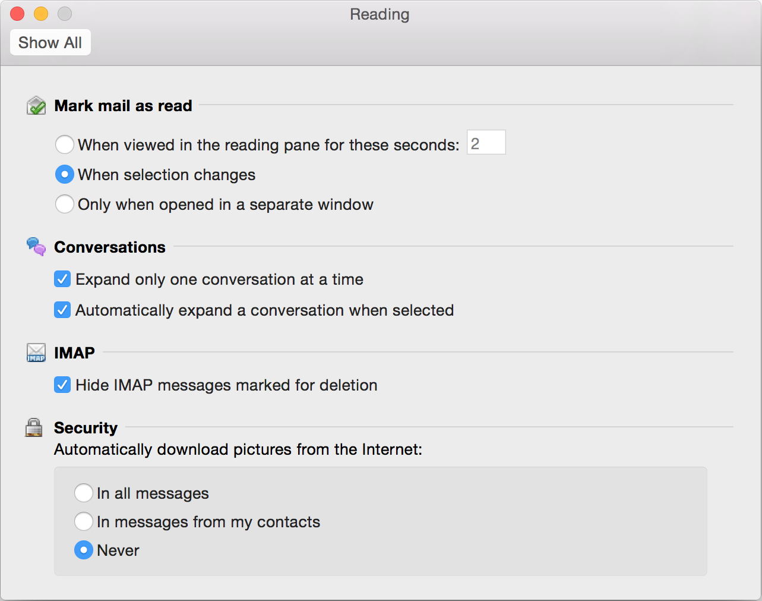762x601 pixels.
Task: Click the 'IMAP' section heading
Action: click(74, 353)
